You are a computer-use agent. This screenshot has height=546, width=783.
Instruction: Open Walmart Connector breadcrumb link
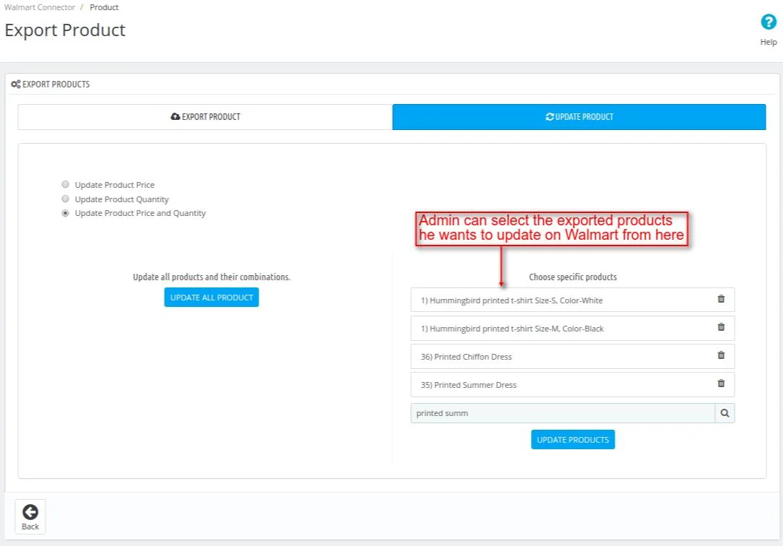click(40, 7)
